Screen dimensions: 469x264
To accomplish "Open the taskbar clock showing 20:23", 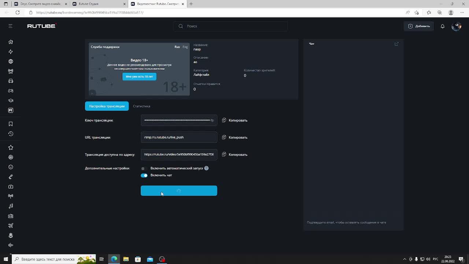I will [448, 259].
